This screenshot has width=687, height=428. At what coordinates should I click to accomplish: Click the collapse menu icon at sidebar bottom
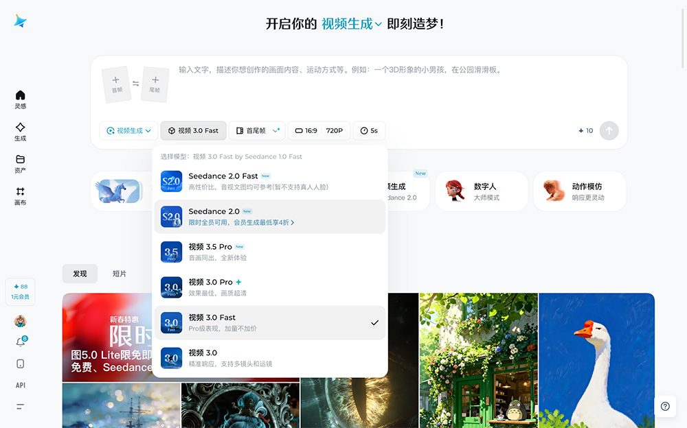tap(20, 406)
